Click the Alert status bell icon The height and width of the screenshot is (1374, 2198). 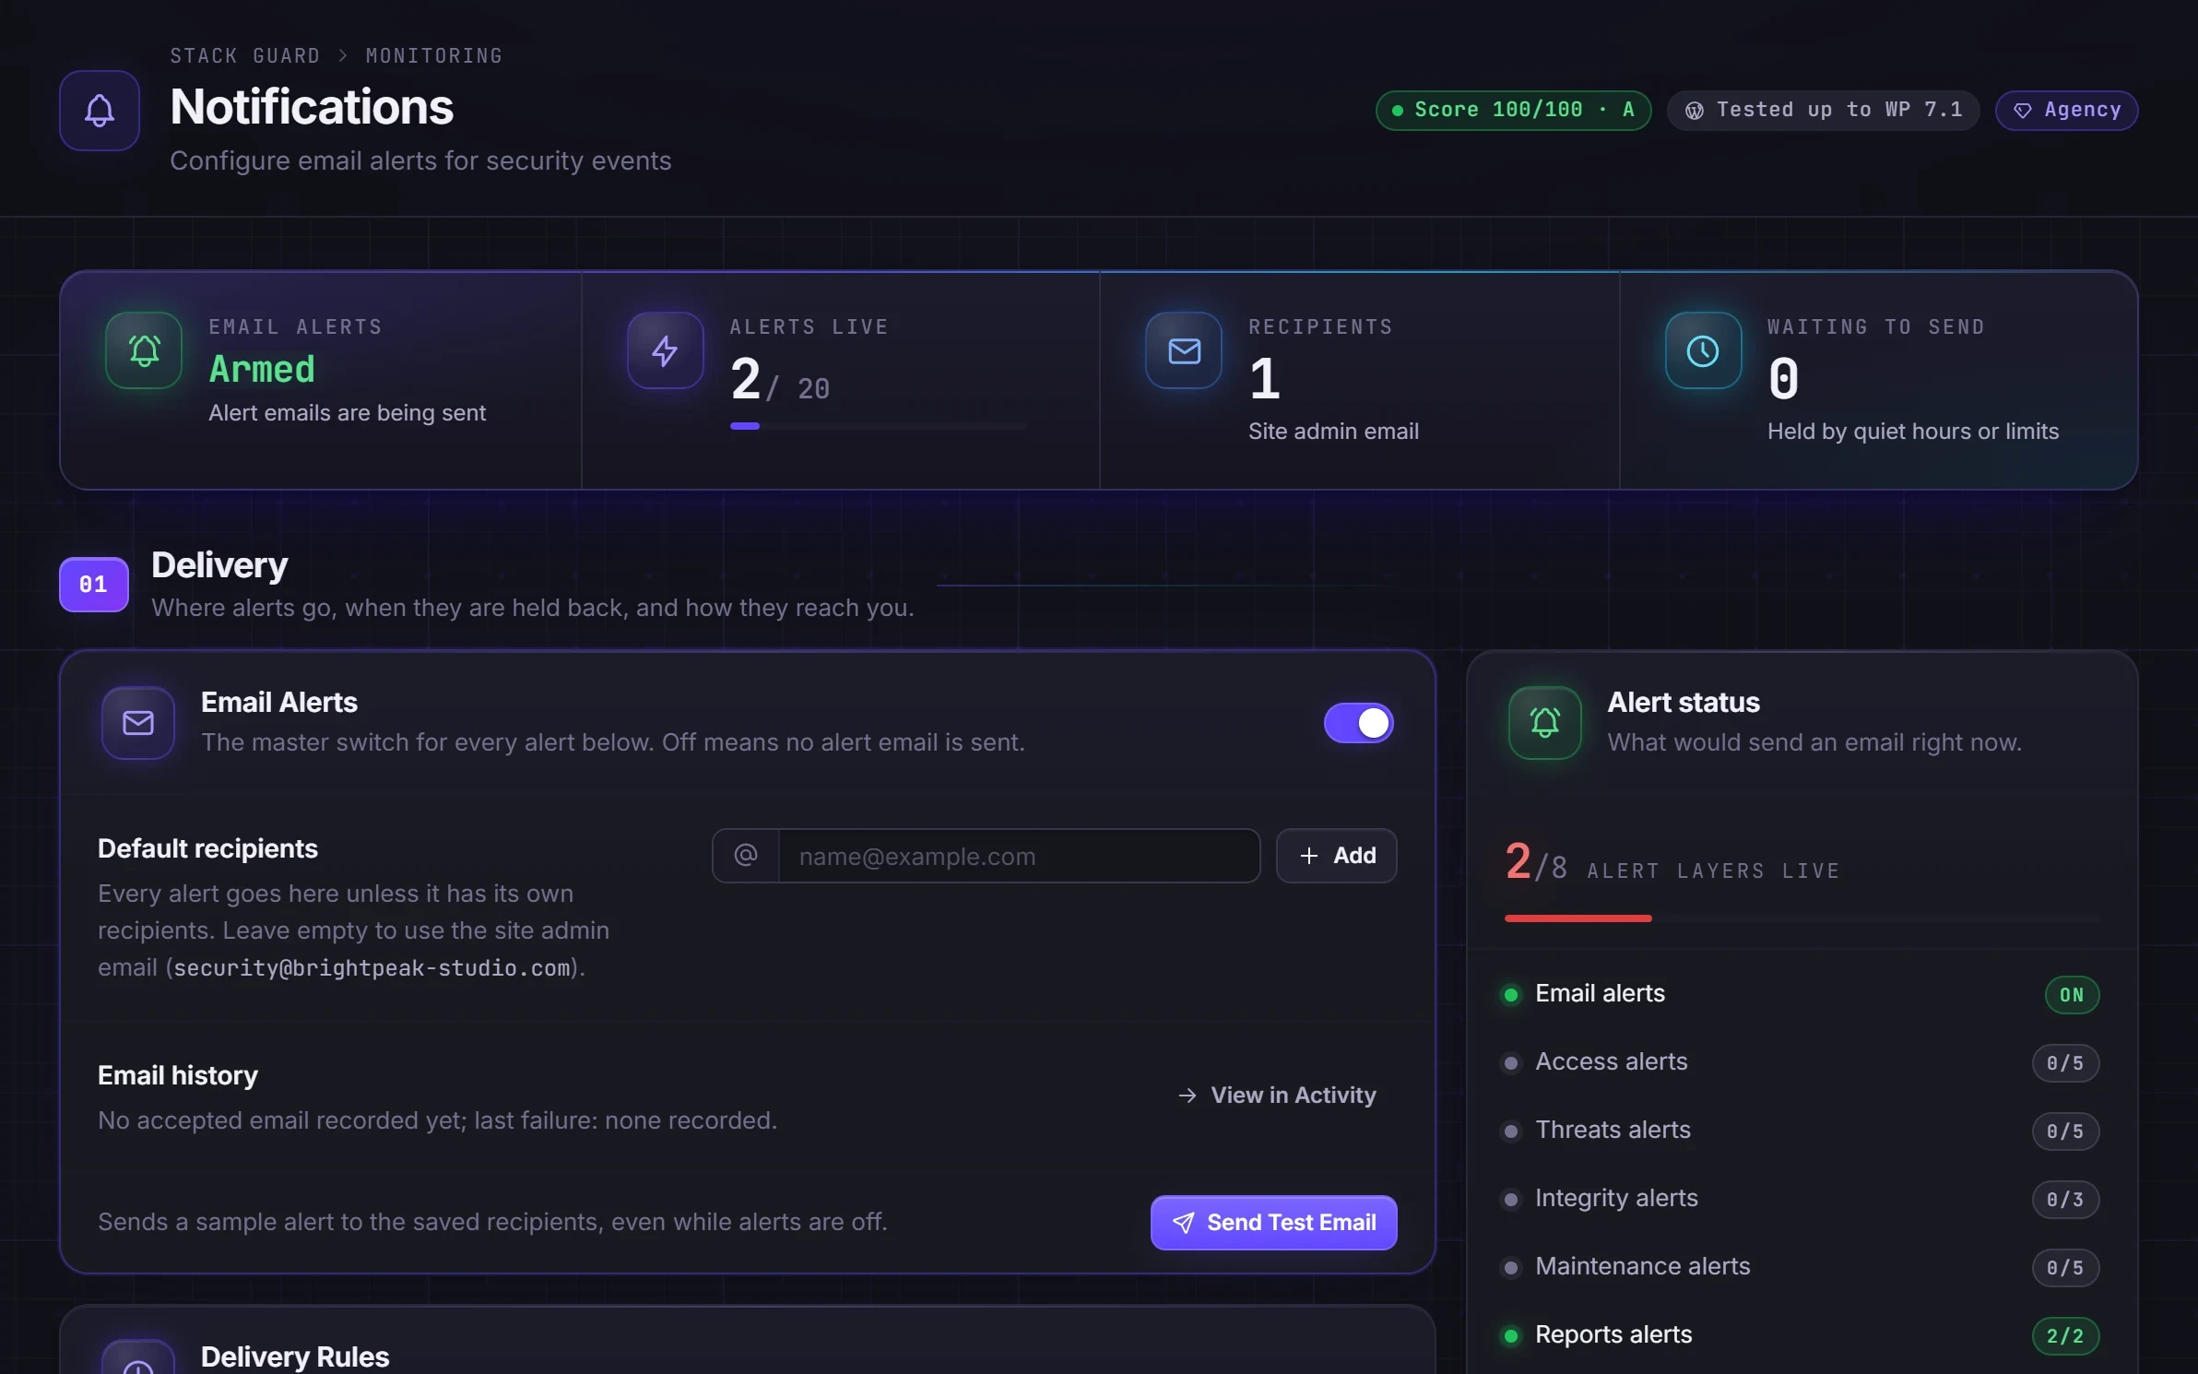click(1545, 723)
